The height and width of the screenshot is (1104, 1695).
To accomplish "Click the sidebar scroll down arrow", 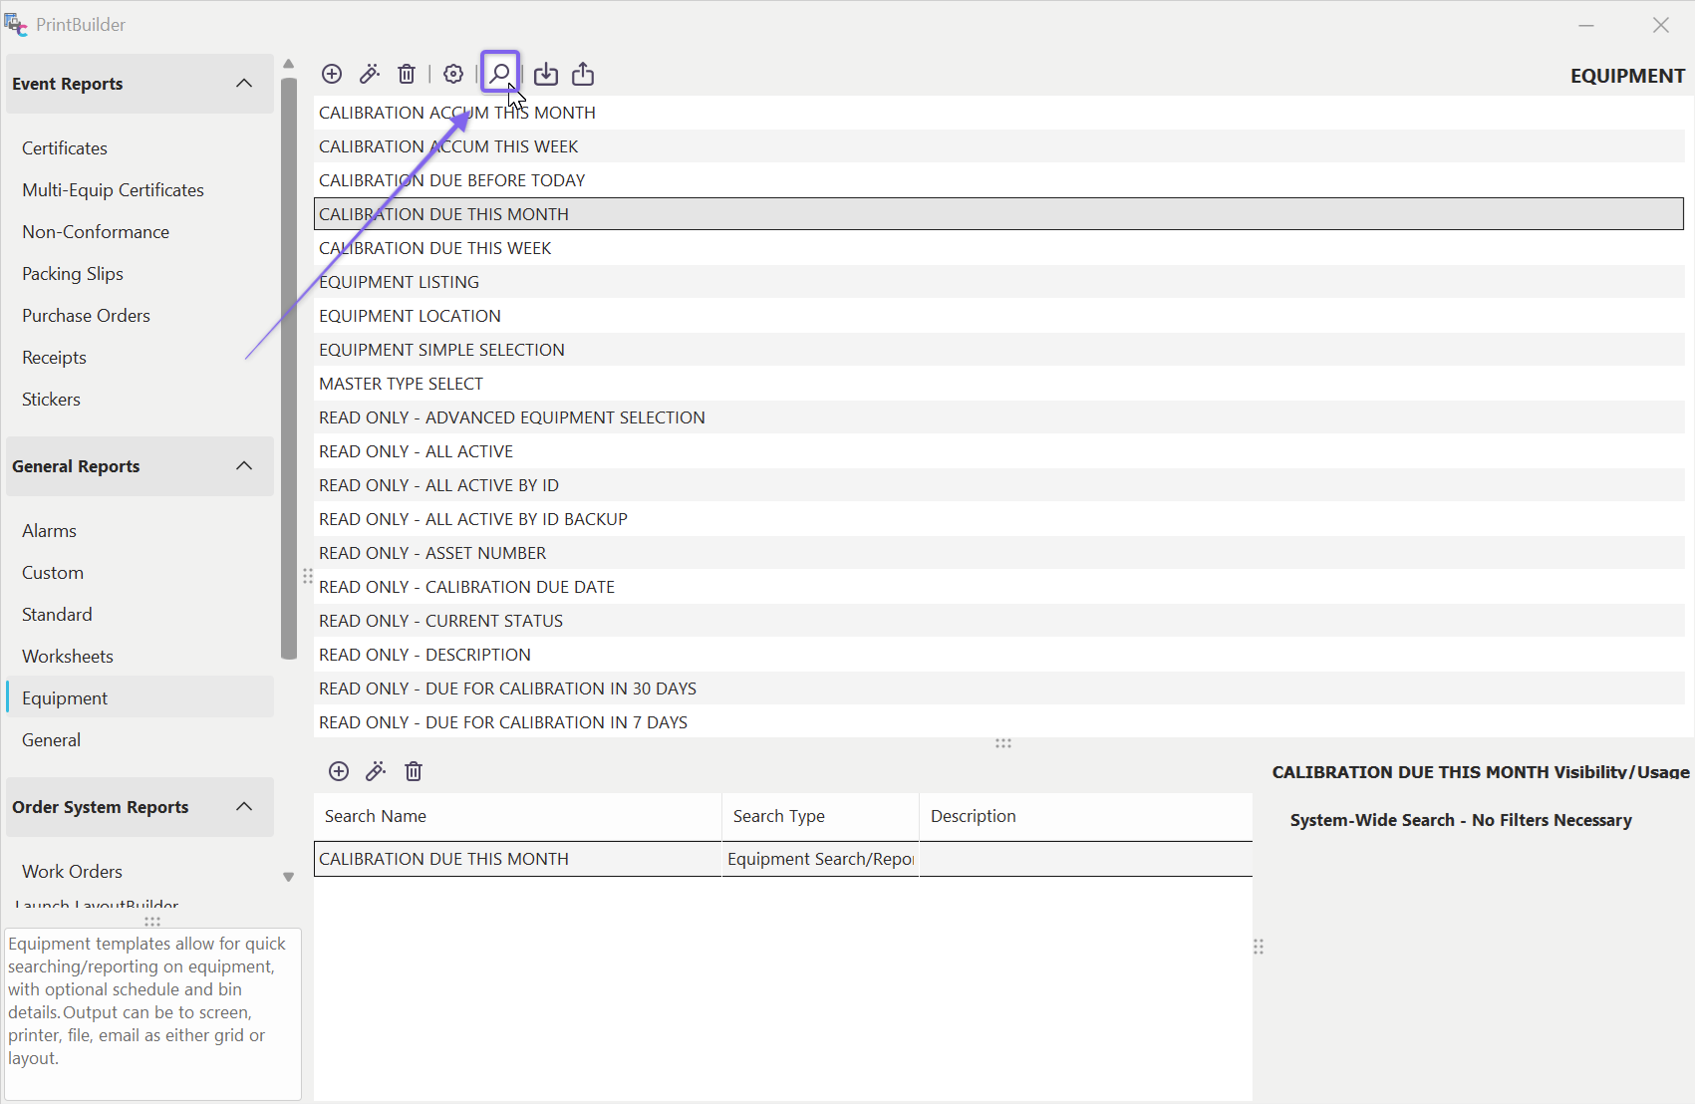I will [289, 877].
